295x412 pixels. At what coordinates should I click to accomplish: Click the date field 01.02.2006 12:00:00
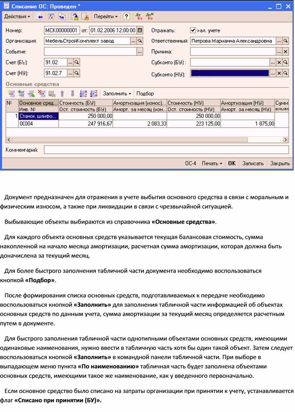[x=113, y=30]
